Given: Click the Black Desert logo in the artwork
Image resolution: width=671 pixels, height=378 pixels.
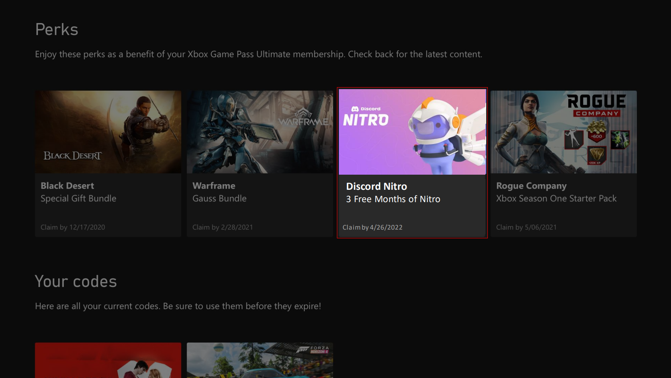Looking at the screenshot, I should 72,156.
